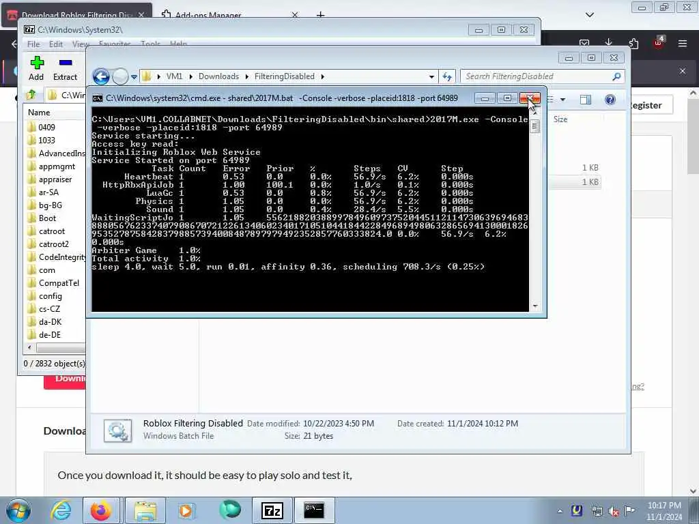Click Explorer forward navigation arrow

click(x=120, y=76)
